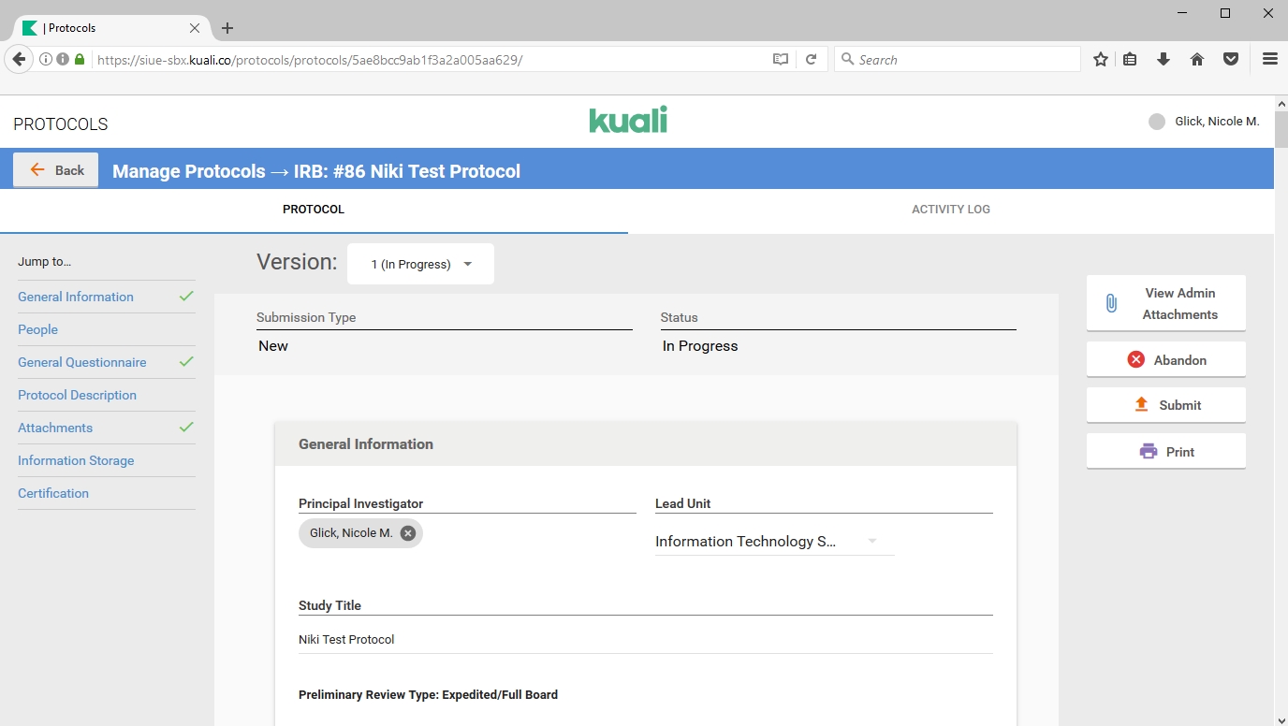Open the Firefox home page icon

pos(1197,59)
